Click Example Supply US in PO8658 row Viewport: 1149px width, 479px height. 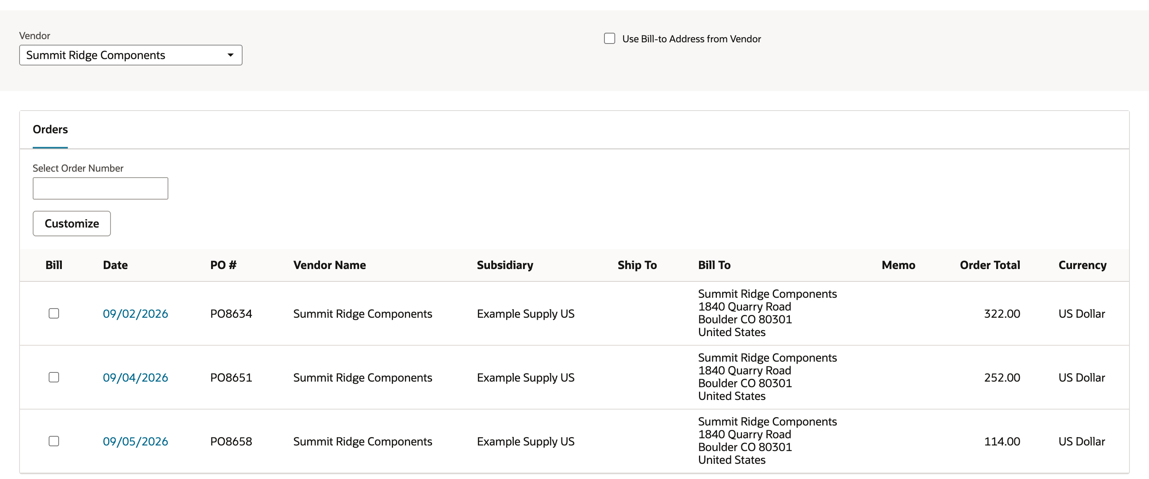[x=525, y=441]
